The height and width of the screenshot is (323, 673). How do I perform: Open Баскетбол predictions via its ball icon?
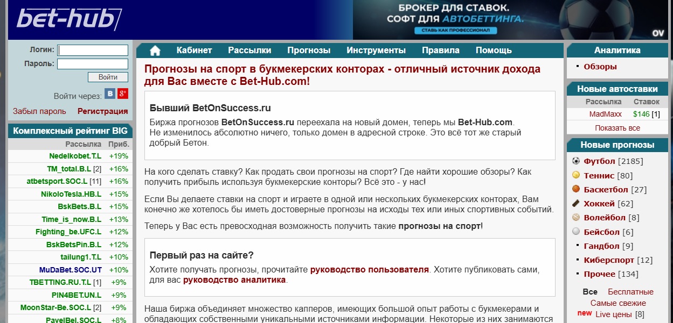(575, 189)
